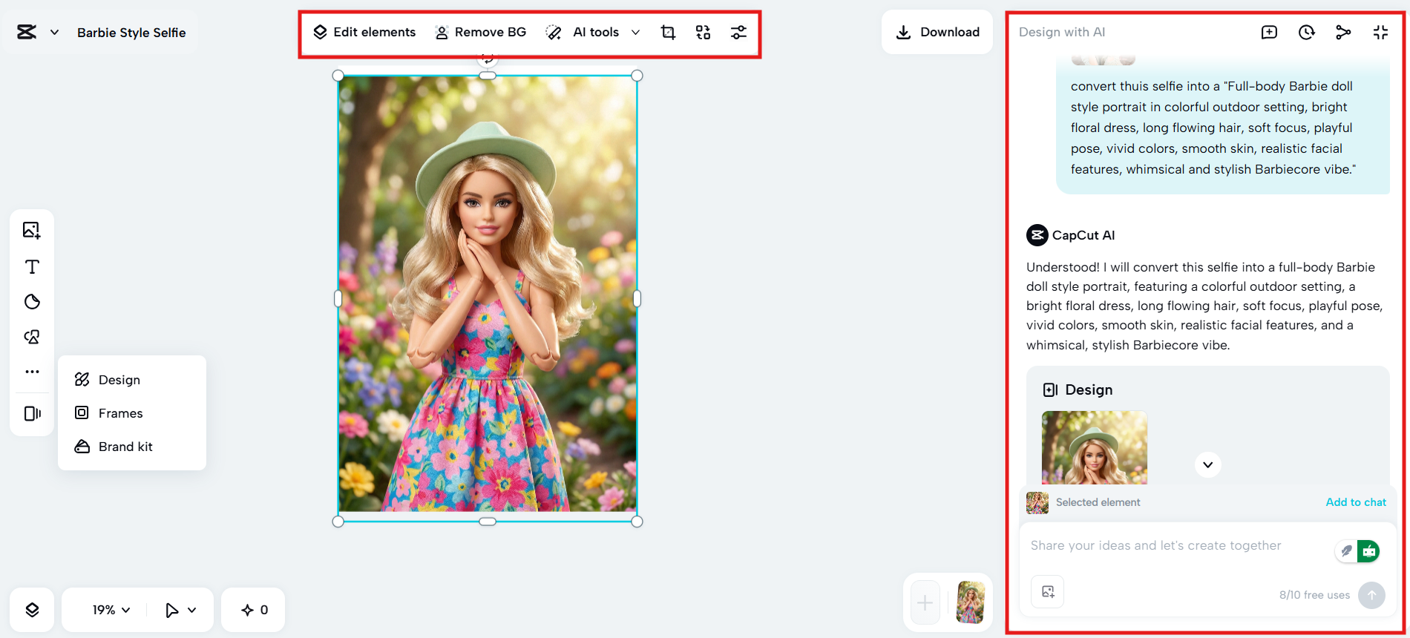Click Remove BG in the toolbar
1410x638 pixels.
coord(481,32)
